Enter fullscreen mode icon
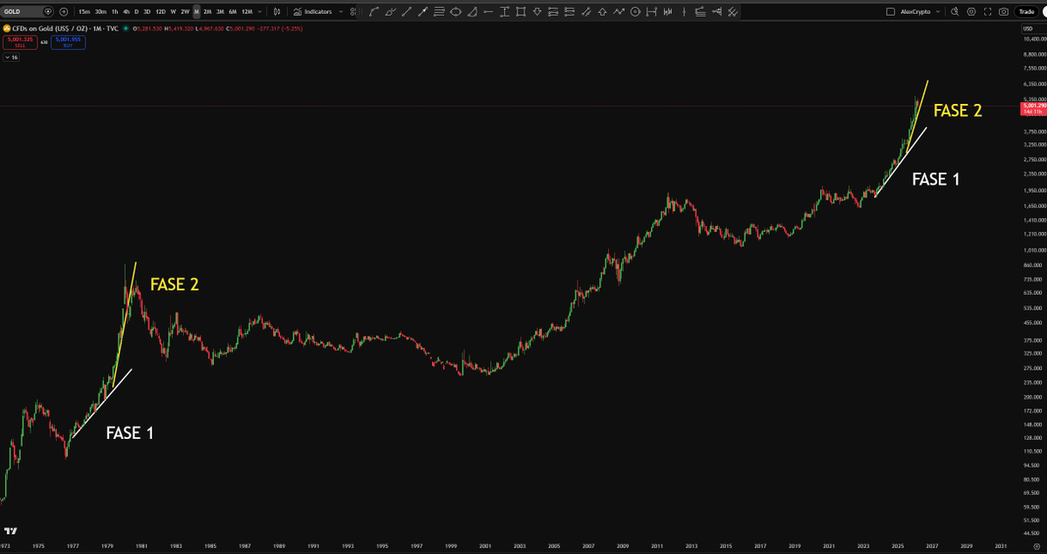 (989, 12)
